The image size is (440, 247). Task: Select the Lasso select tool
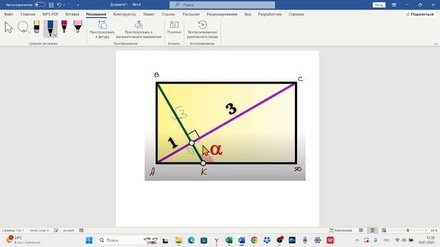click(23, 27)
